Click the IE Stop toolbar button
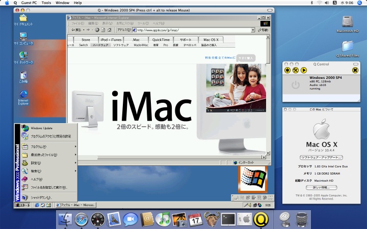The height and width of the screenshot is (229, 367). pos(97,30)
